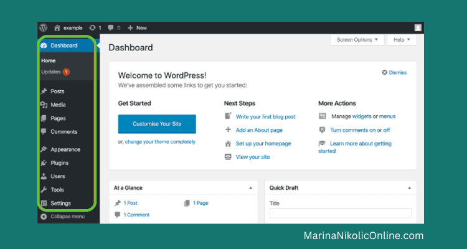Collapse the At a Glance panel

[x=250, y=188]
